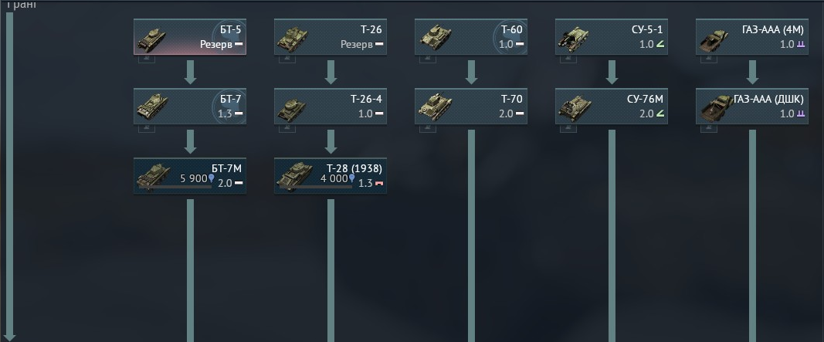Open the Т-26-4 vehicle card
824x342 pixels.
[x=330, y=106]
